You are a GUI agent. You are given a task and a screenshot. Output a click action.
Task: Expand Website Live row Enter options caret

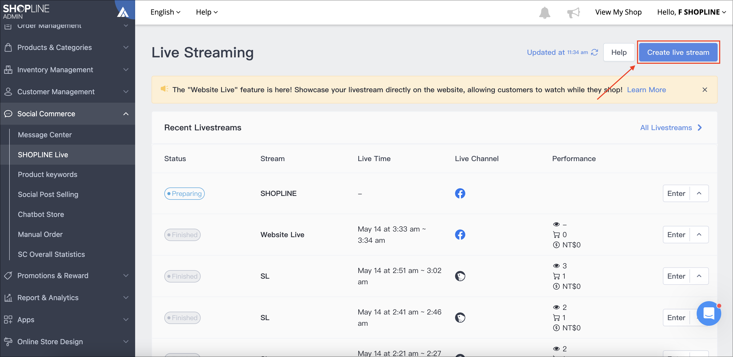[699, 235]
